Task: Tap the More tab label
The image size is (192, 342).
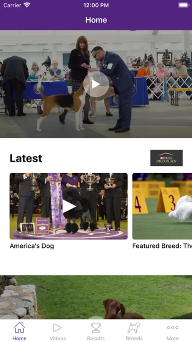Action: click(x=173, y=338)
